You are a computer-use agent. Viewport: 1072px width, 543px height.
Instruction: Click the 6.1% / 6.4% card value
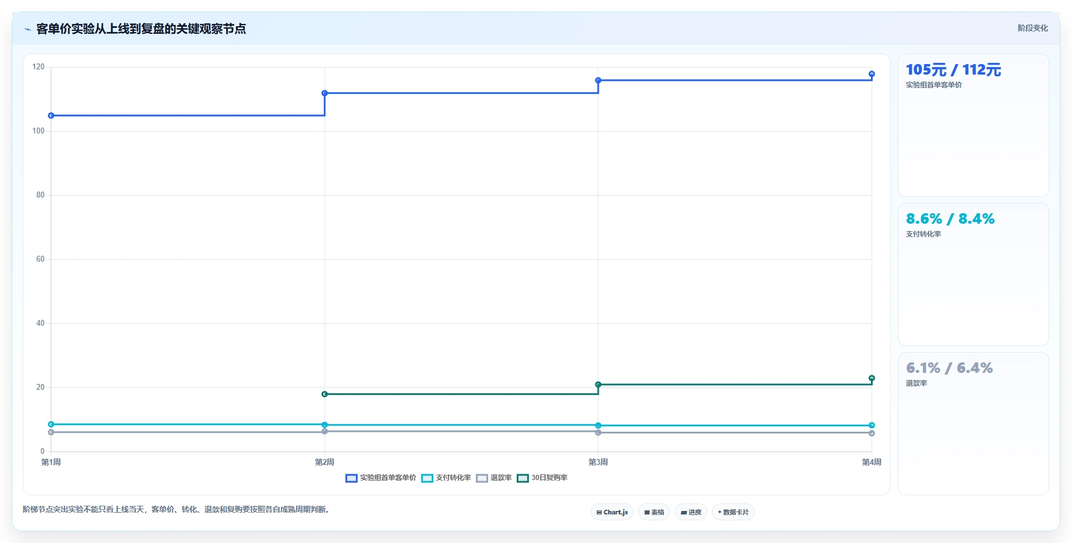949,368
